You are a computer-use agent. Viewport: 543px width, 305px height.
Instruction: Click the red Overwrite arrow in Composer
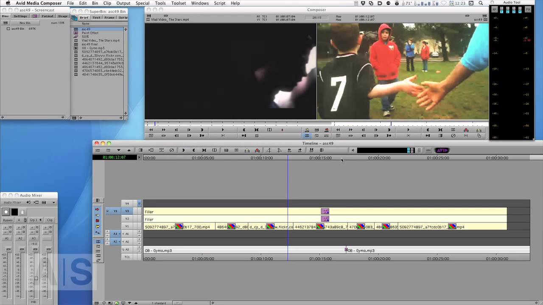pos(326,130)
